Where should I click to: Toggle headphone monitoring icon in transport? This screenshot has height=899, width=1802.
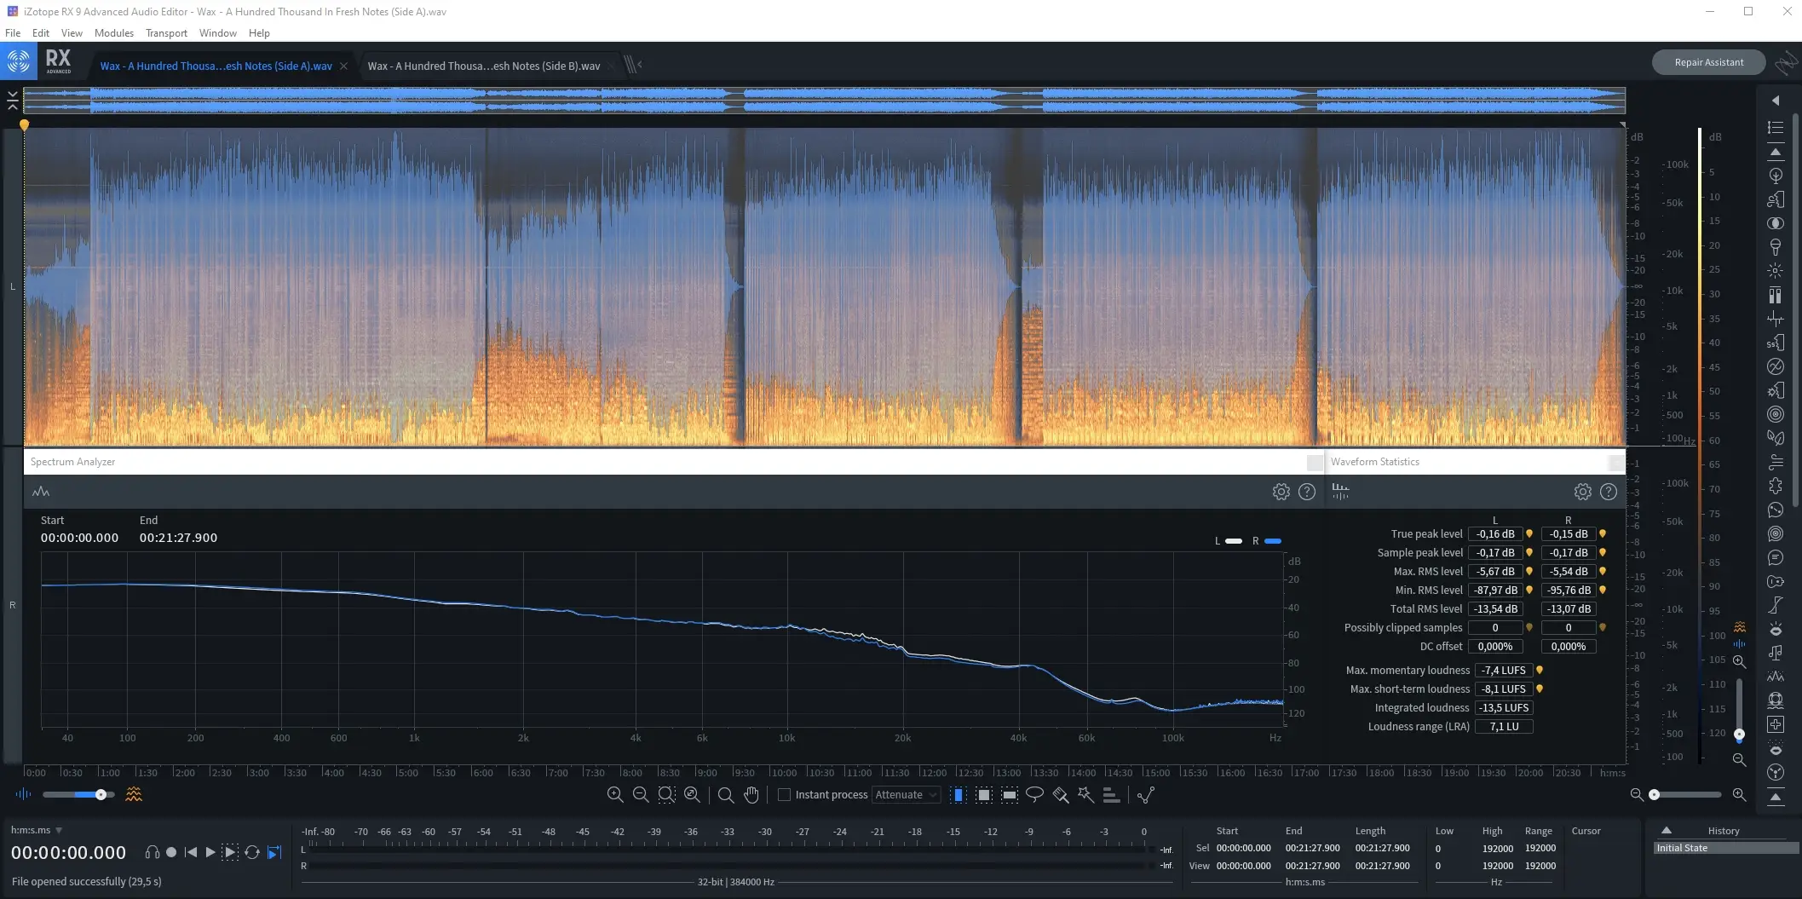coord(152,852)
